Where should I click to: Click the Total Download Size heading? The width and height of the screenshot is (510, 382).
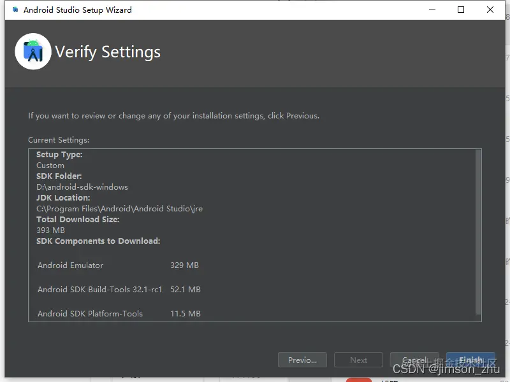(x=78, y=220)
